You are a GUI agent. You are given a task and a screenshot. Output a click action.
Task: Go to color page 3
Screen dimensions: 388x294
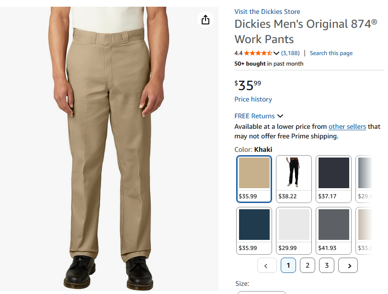point(327,265)
